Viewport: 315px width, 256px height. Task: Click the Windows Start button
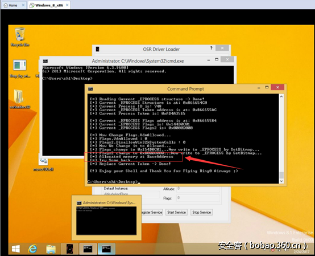(16, 249)
